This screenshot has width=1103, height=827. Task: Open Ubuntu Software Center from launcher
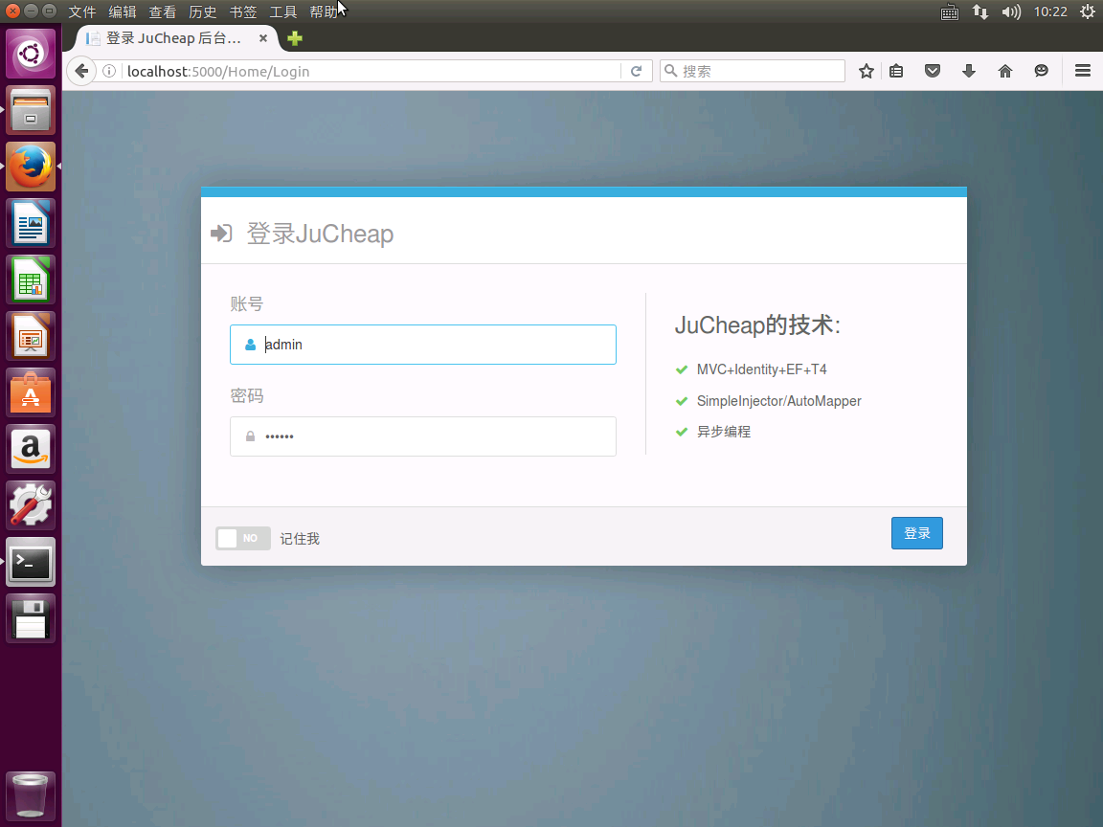click(31, 392)
